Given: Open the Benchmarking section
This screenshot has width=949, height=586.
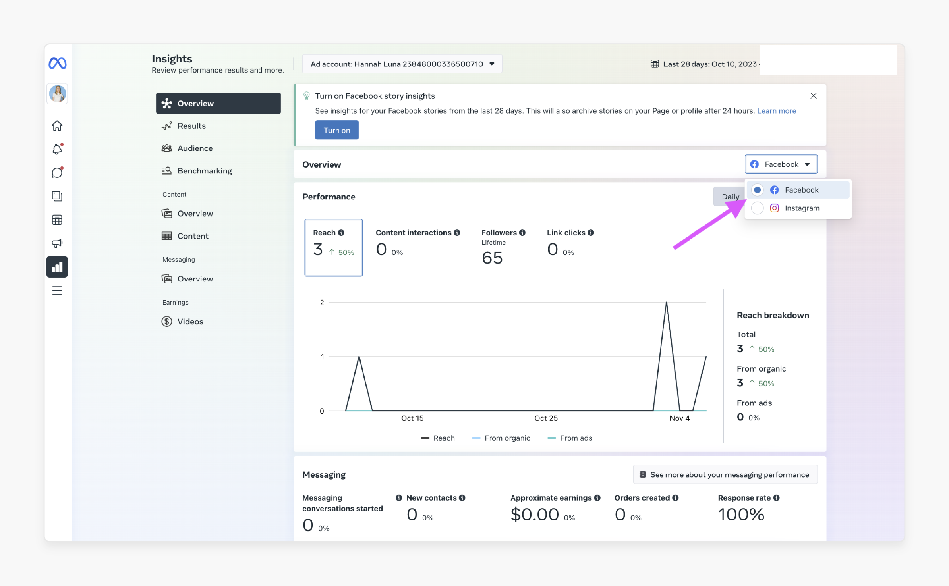Looking at the screenshot, I should 204,170.
